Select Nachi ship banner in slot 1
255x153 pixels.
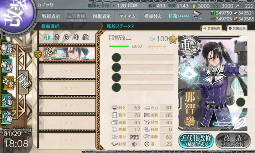pos(69,54)
